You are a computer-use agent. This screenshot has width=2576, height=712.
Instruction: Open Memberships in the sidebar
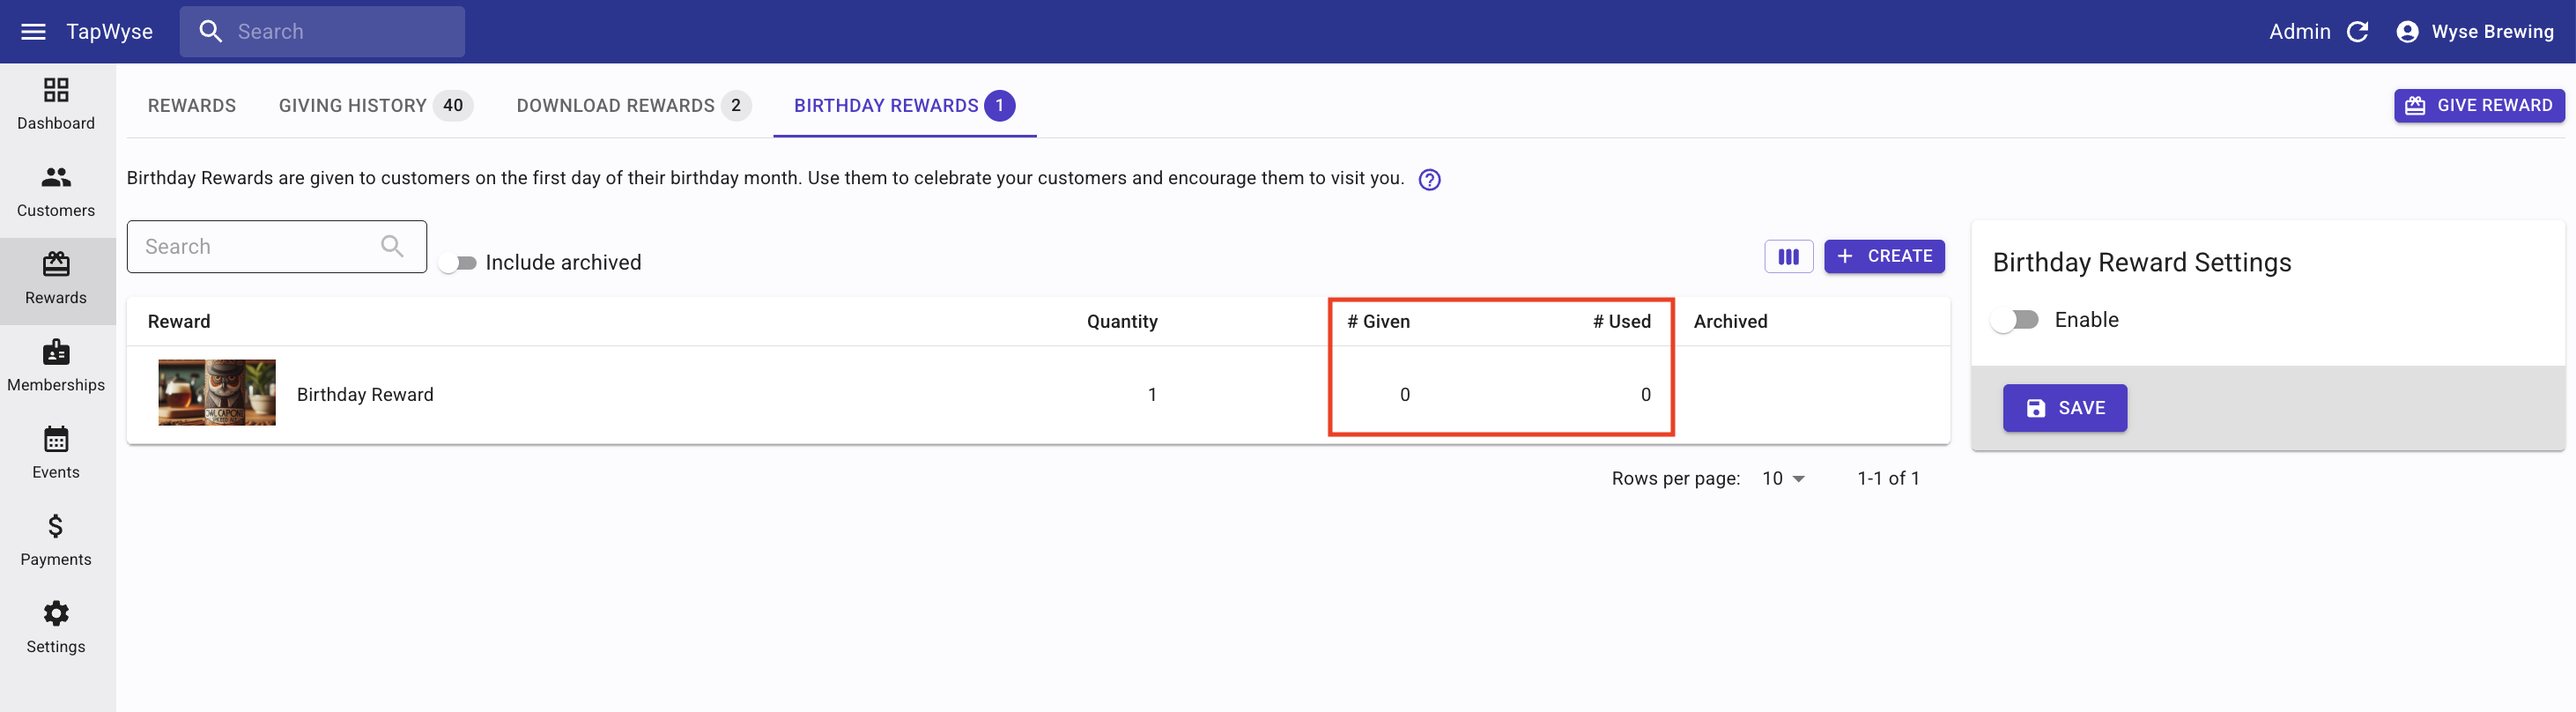56,366
